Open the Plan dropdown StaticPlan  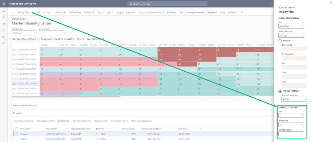coord(291,26)
